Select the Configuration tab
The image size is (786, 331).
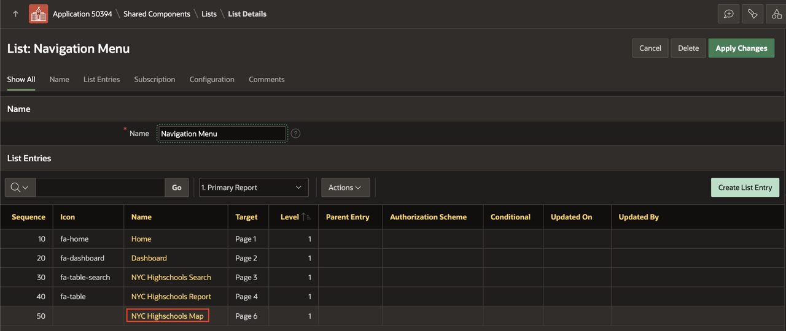(212, 80)
